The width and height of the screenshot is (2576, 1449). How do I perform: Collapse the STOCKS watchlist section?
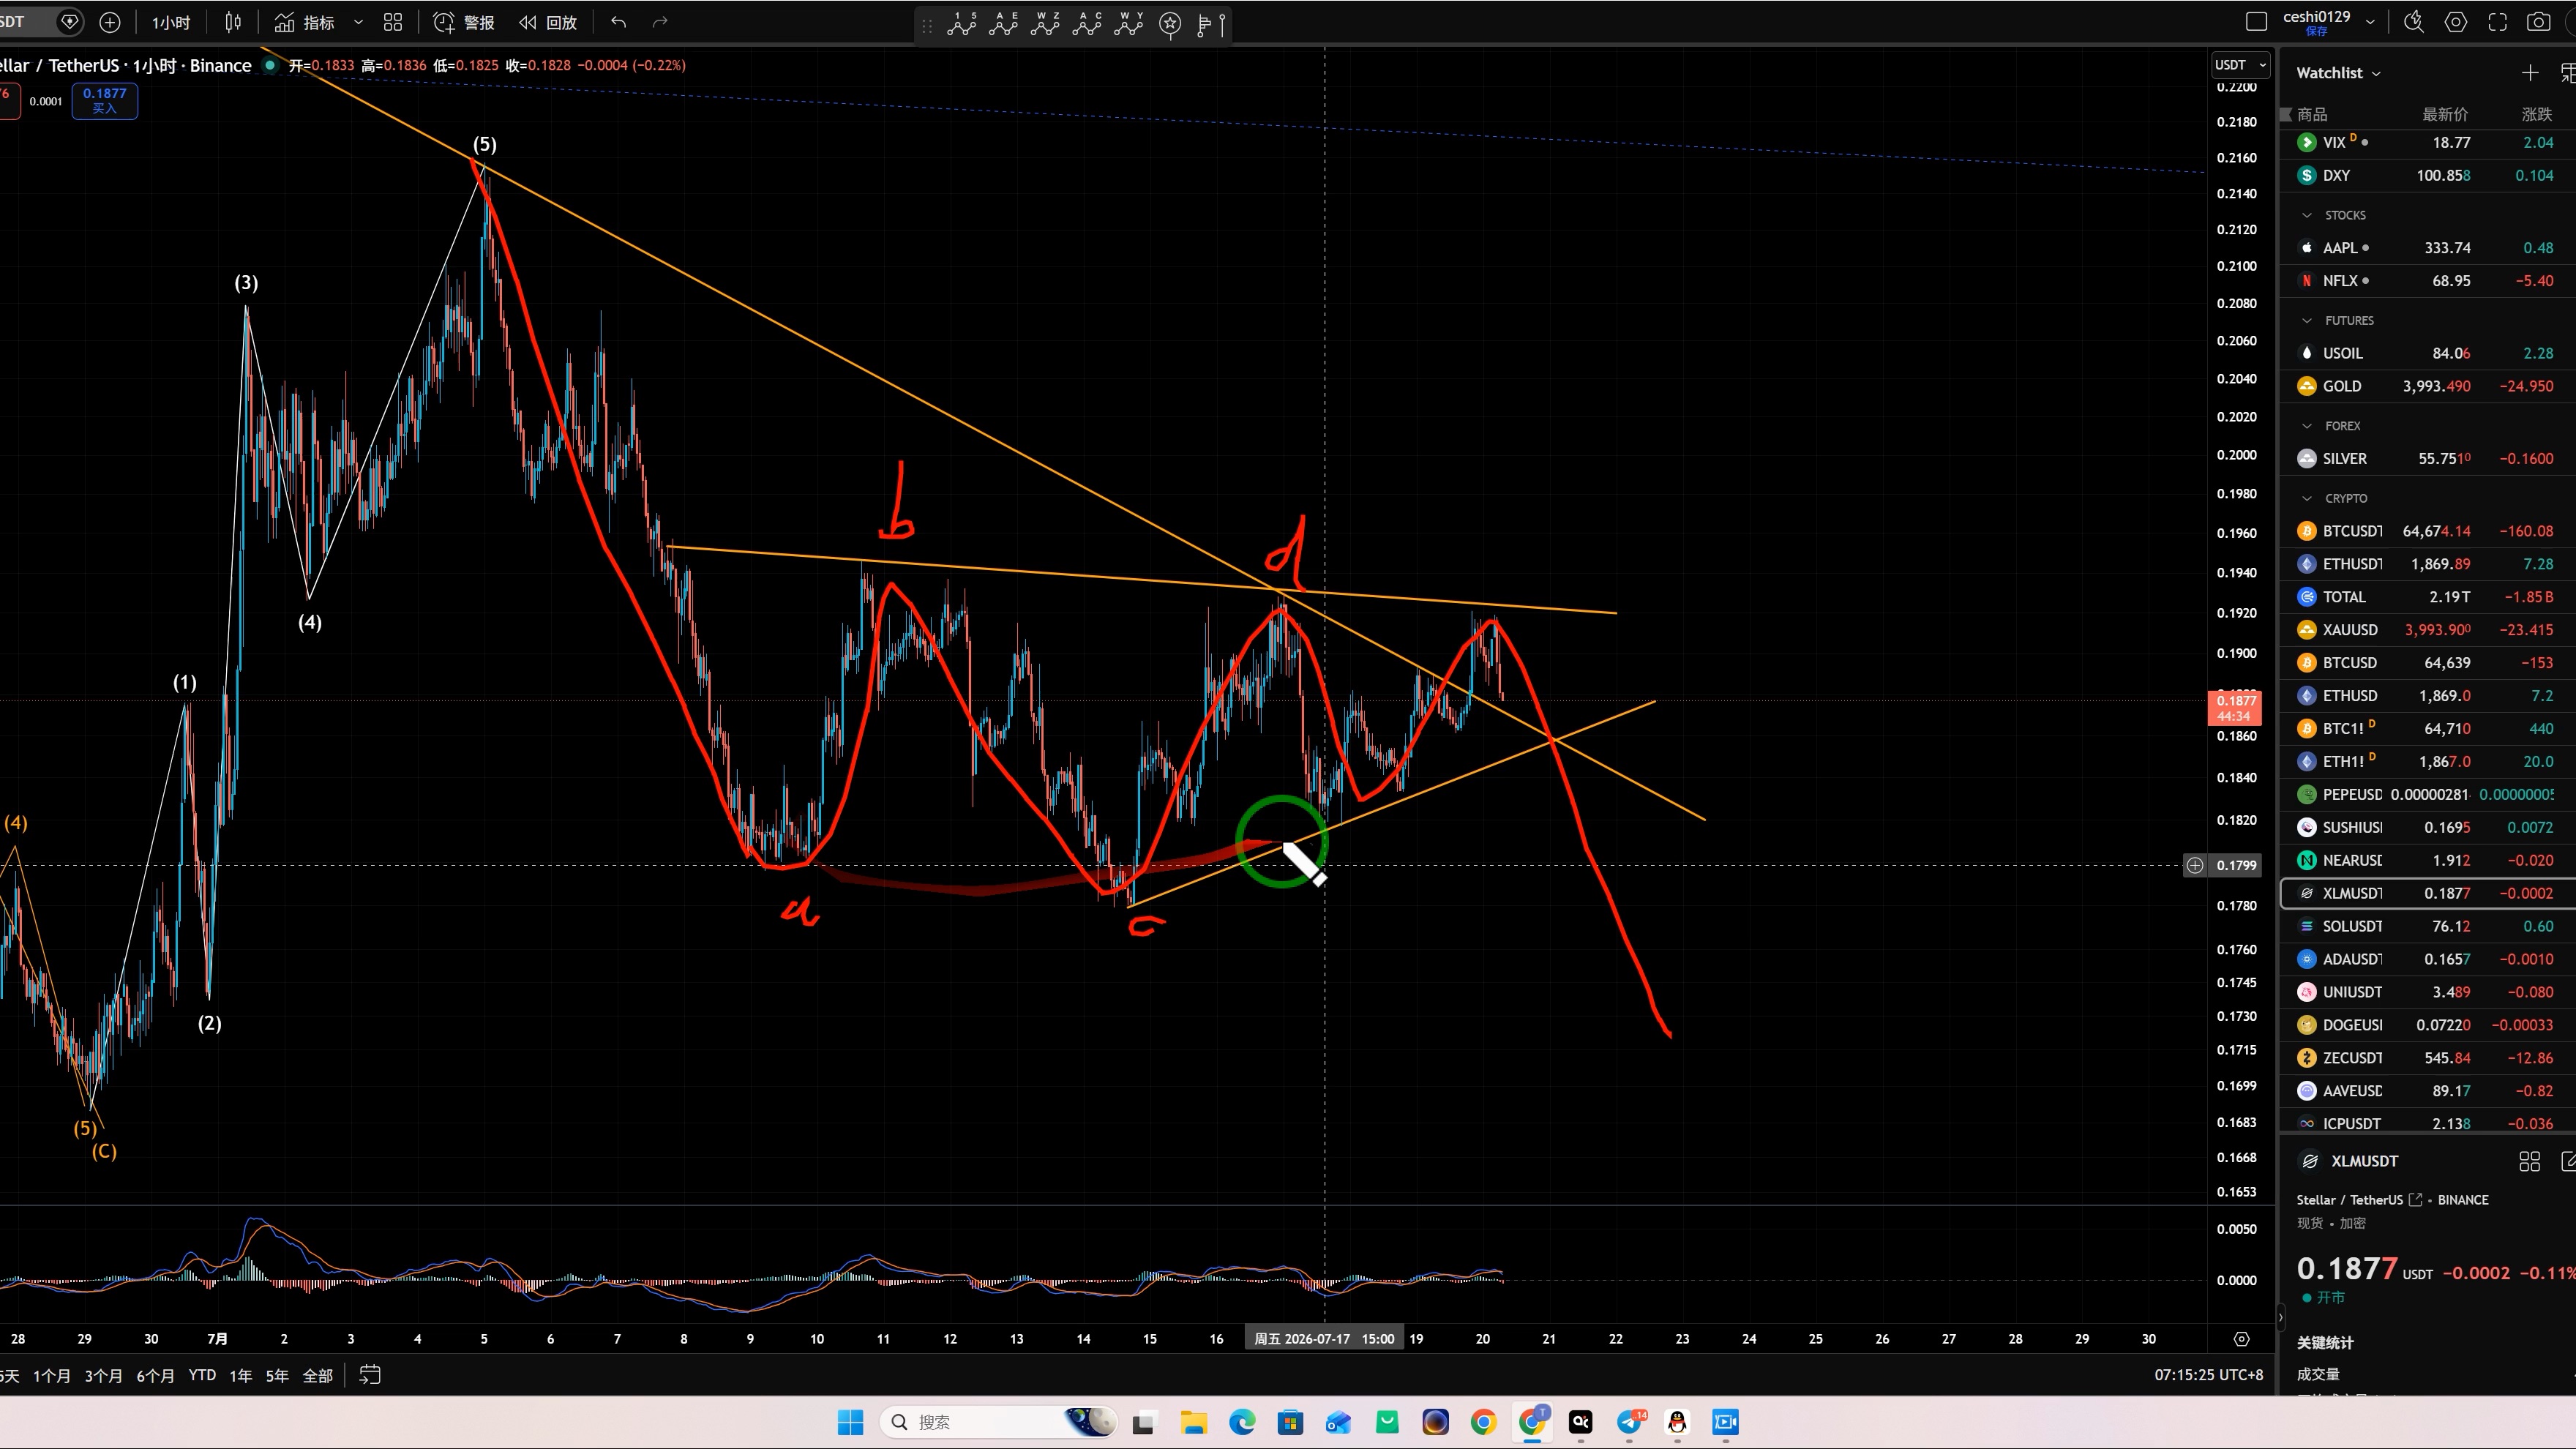(x=2307, y=215)
